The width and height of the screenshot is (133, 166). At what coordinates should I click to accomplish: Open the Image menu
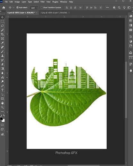coord(17,2)
